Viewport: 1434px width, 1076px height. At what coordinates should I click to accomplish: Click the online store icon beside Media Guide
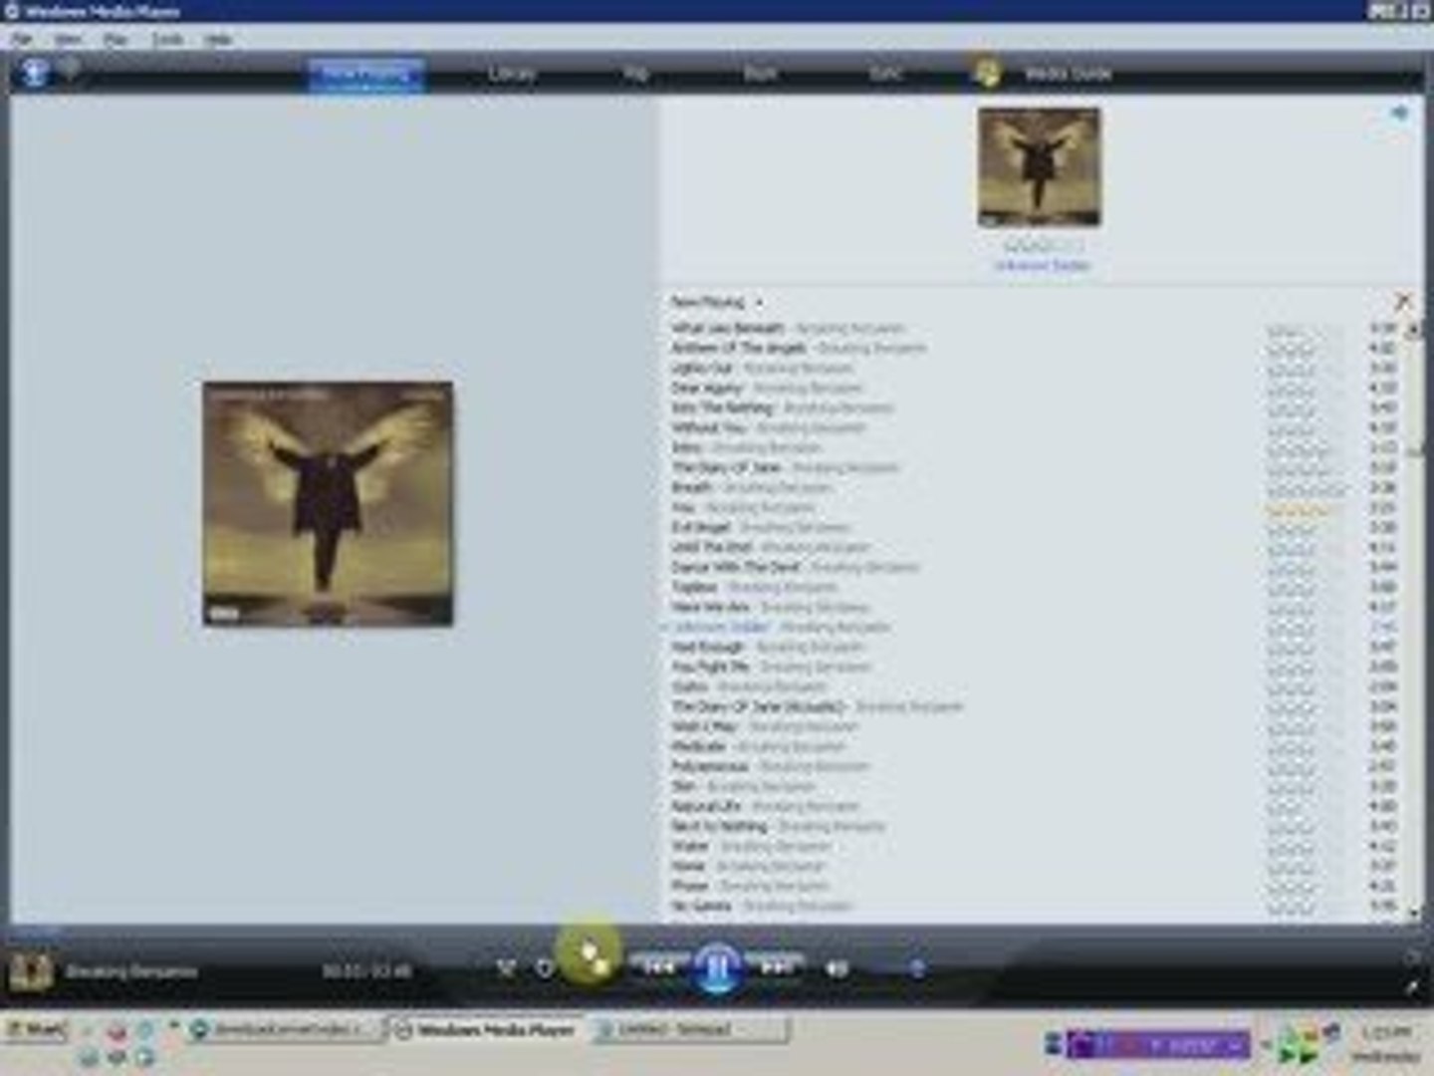pyautogui.click(x=987, y=73)
